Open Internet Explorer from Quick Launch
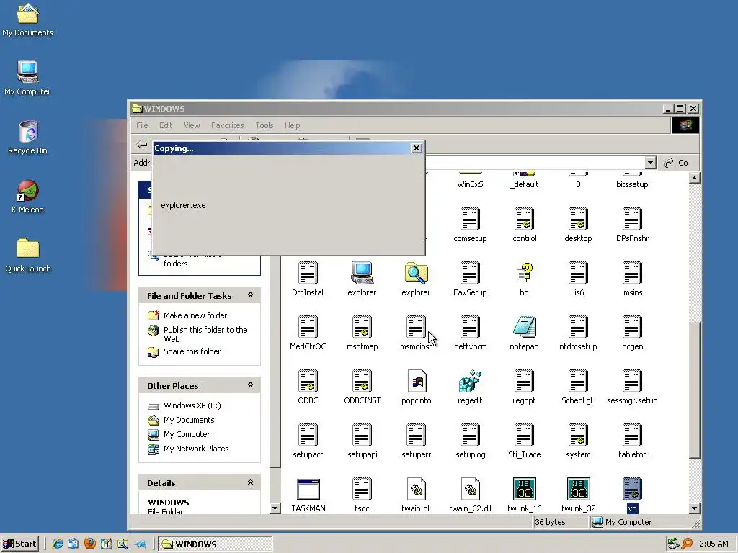The image size is (738, 553). (x=58, y=544)
